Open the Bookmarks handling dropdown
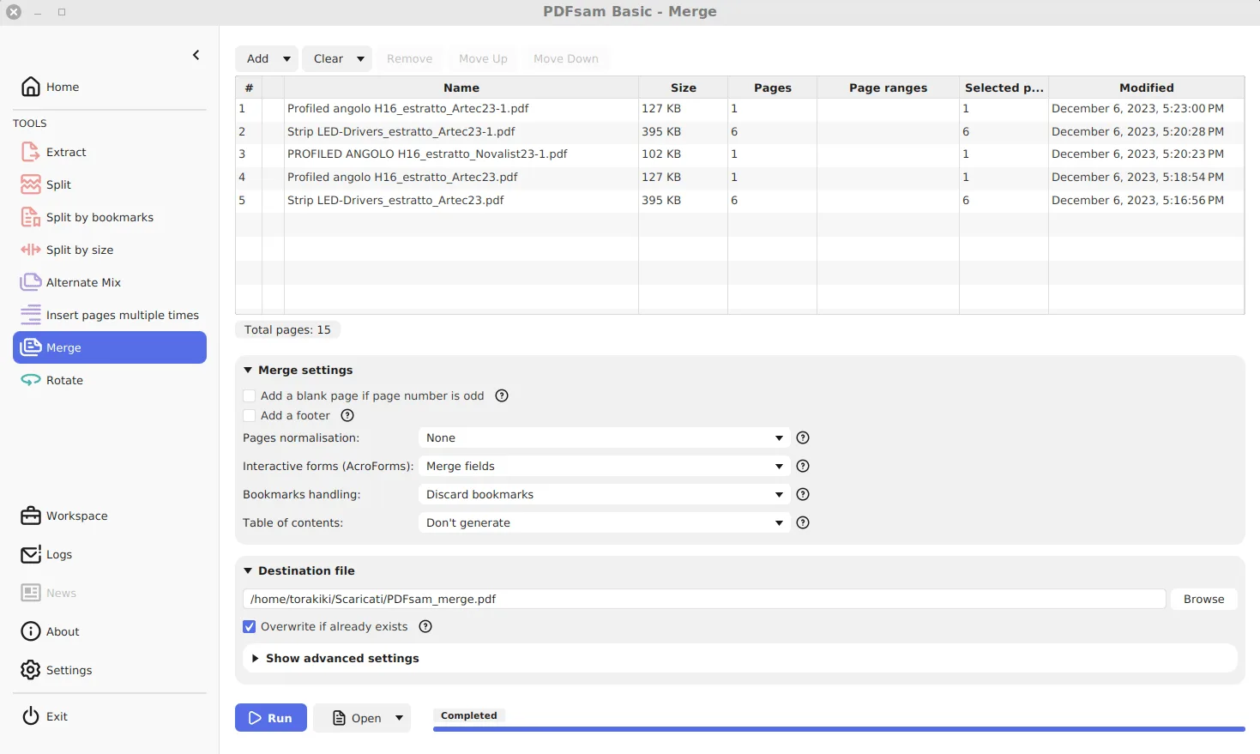 coord(604,494)
